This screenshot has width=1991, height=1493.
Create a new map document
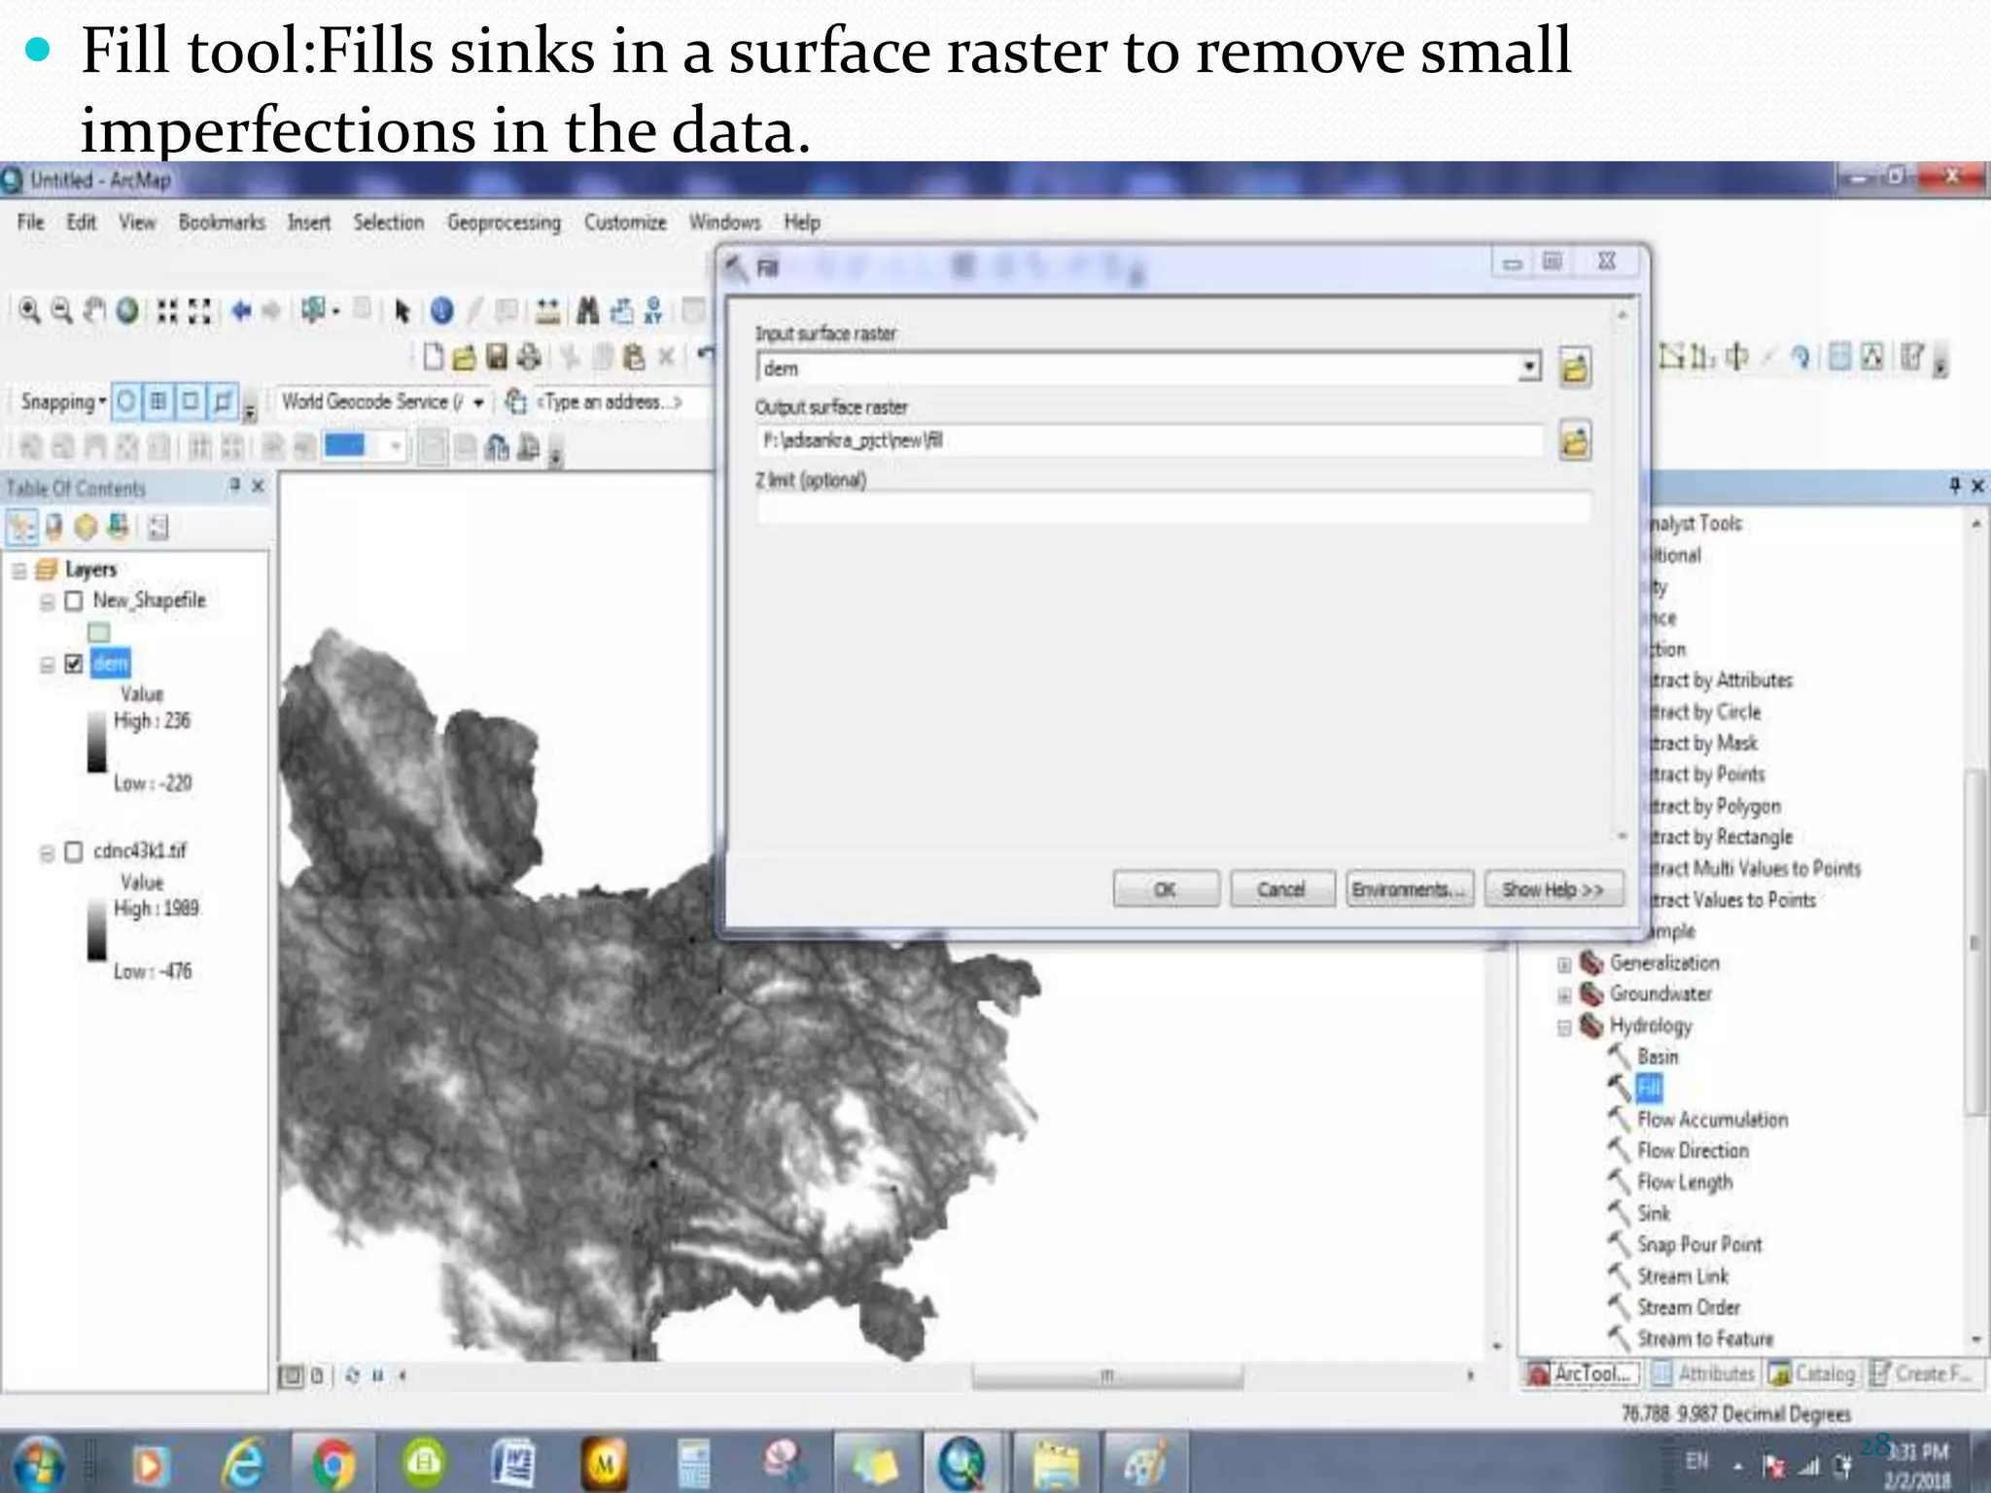(x=434, y=358)
